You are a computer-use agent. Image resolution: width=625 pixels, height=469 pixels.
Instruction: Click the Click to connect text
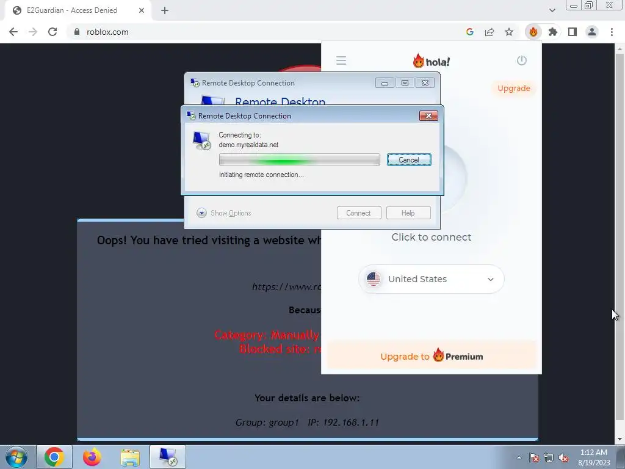[432, 237]
